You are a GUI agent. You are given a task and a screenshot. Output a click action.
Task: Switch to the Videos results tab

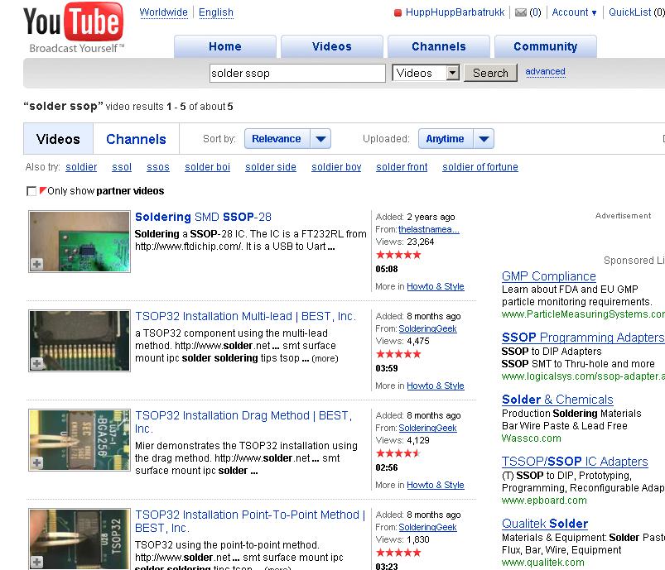coord(58,139)
